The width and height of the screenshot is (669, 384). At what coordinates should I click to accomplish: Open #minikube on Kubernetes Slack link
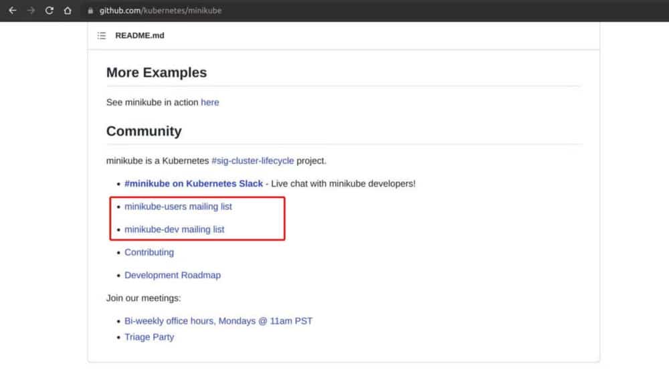[194, 183]
